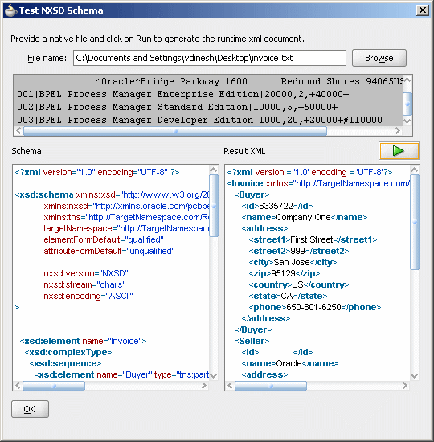Click the Schema pane's down scroll arrow
The image size is (434, 442).
pos(214,375)
